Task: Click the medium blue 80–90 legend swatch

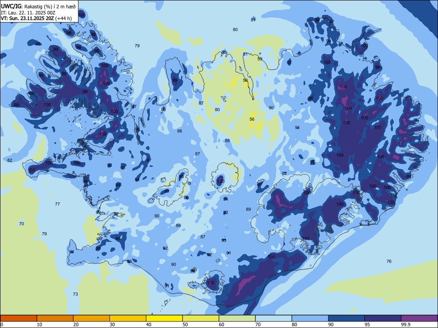Action: click(x=310, y=318)
